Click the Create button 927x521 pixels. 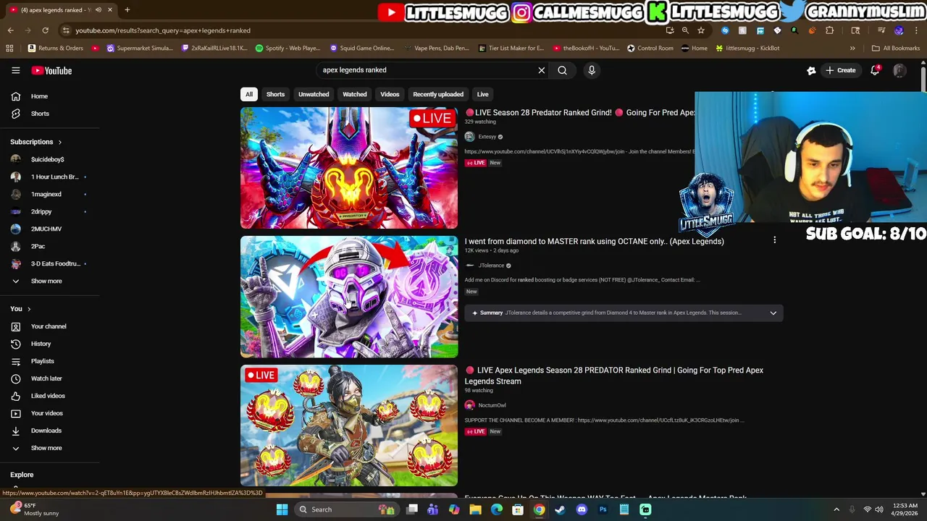[840, 70]
